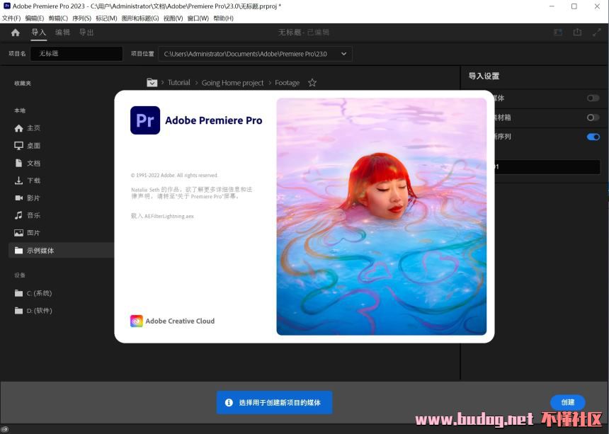Image resolution: width=609 pixels, height=434 pixels.
Task: Toggle the 素材箱 switch in import settings
Action: click(593, 118)
